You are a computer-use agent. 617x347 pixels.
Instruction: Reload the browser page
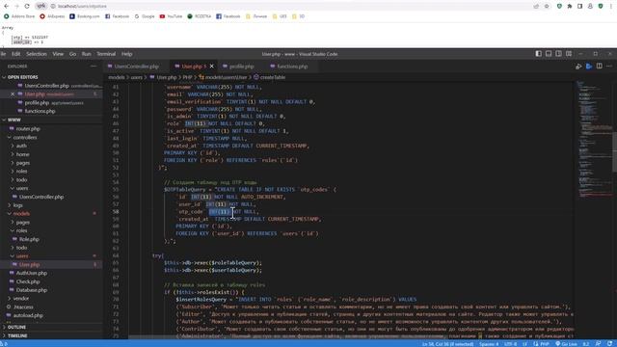click(27, 6)
